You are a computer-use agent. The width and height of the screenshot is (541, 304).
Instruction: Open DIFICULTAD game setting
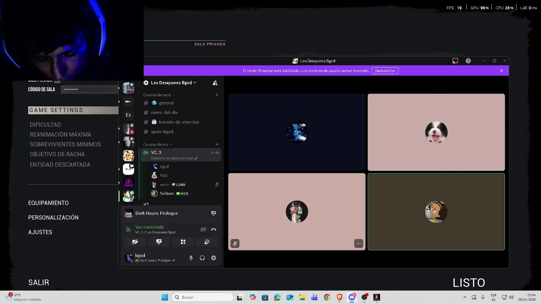[x=45, y=125]
